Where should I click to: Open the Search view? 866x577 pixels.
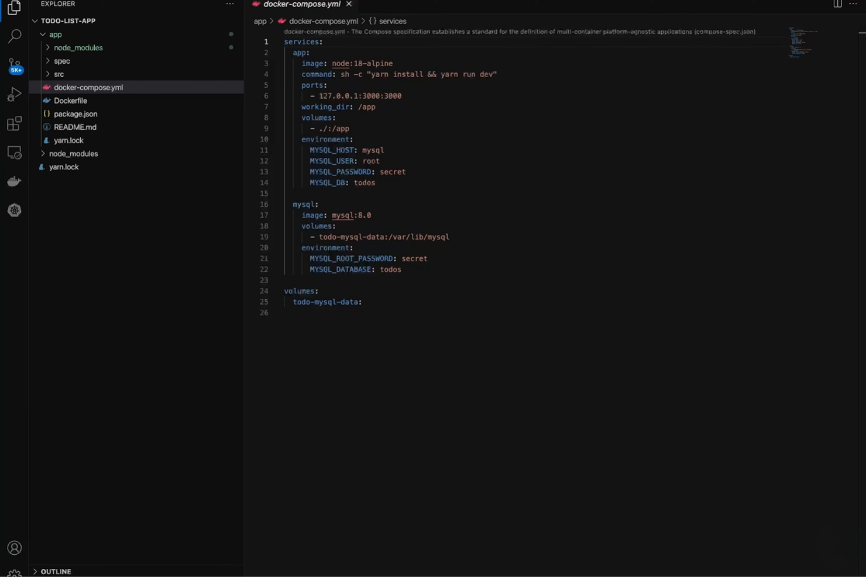[14, 36]
